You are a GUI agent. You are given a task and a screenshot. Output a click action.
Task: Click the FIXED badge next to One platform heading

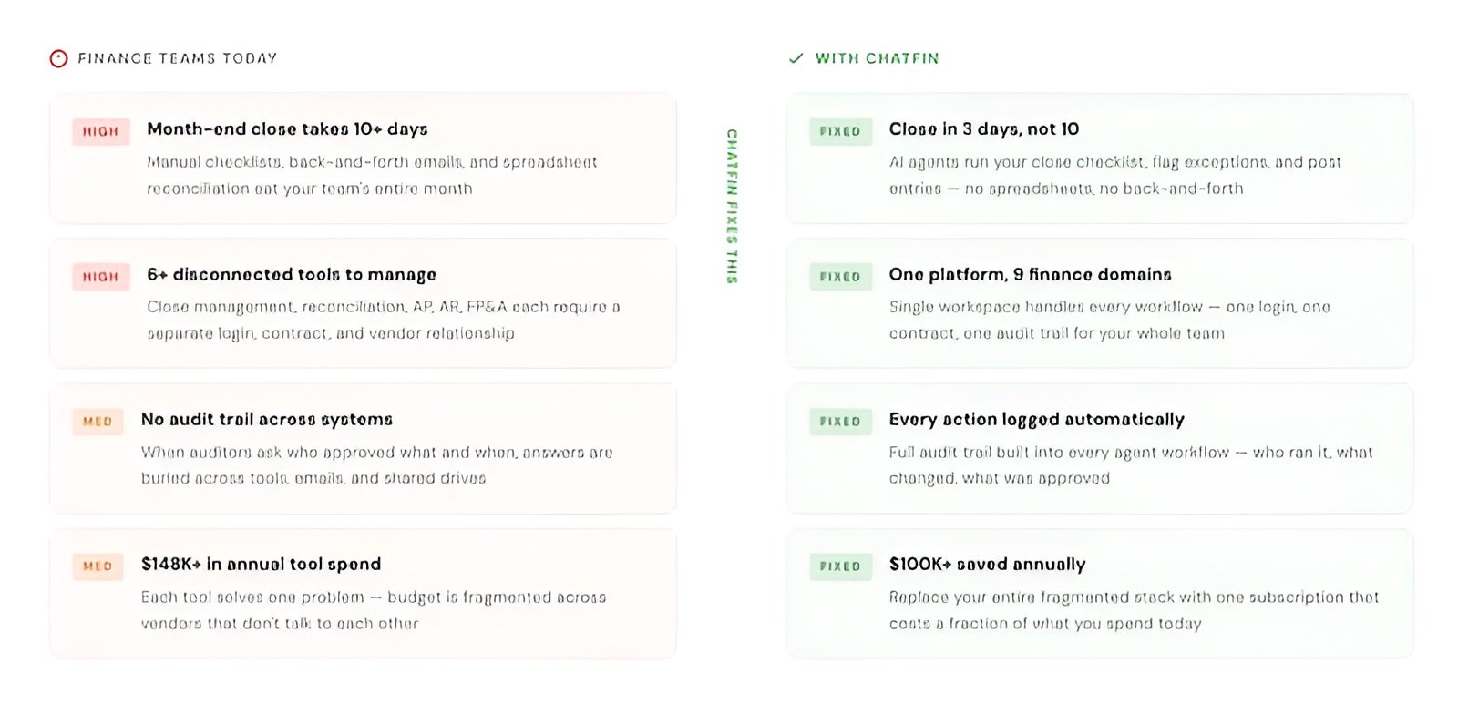pyautogui.click(x=840, y=277)
